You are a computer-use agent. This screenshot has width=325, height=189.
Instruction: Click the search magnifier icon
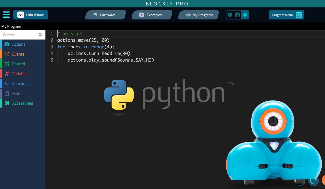(x=40, y=35)
